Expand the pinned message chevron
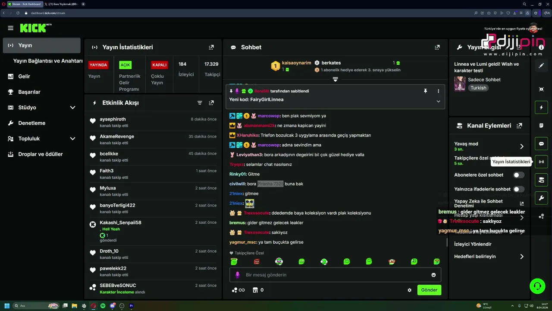This screenshot has height=311, width=552. point(438,101)
